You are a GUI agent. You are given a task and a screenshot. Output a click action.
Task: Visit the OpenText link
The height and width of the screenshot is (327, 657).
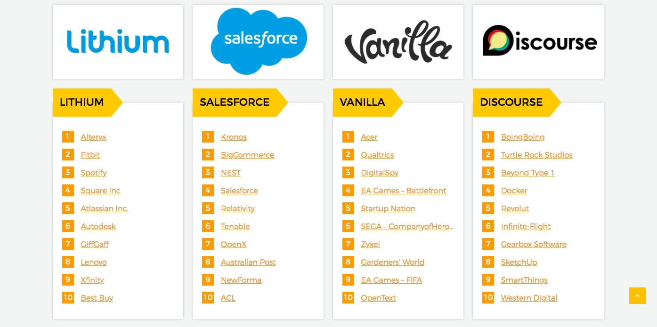tap(378, 298)
